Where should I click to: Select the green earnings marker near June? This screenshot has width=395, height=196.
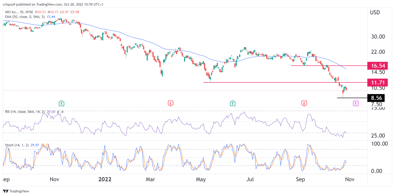pyautogui.click(x=232, y=103)
